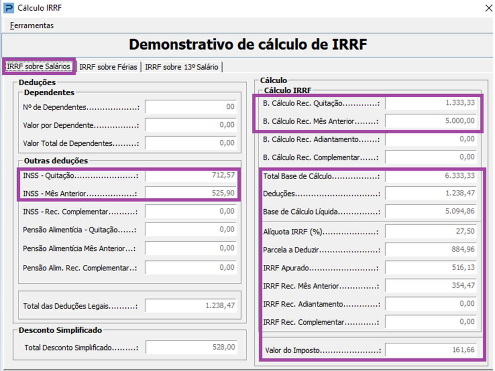Open the Ferramentas menu
The width and height of the screenshot is (495, 371).
(x=32, y=25)
